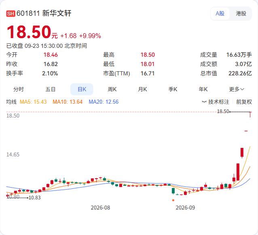Click the 2026-09 date axis label
258x235 pixels.
185,207
